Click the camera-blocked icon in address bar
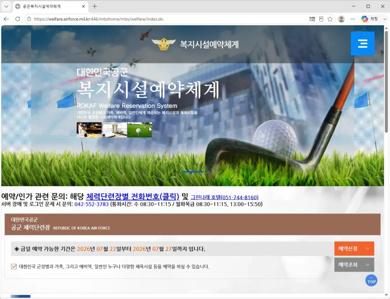This screenshot has height=299, width=390. click(x=312, y=19)
